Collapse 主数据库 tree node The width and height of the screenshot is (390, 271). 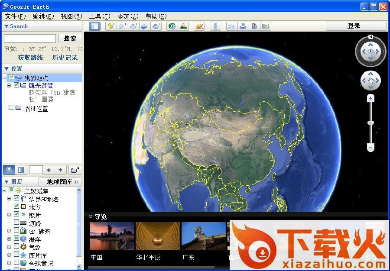point(4,190)
